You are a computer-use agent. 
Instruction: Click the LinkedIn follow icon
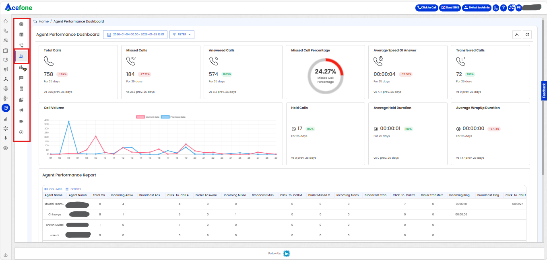point(287,253)
